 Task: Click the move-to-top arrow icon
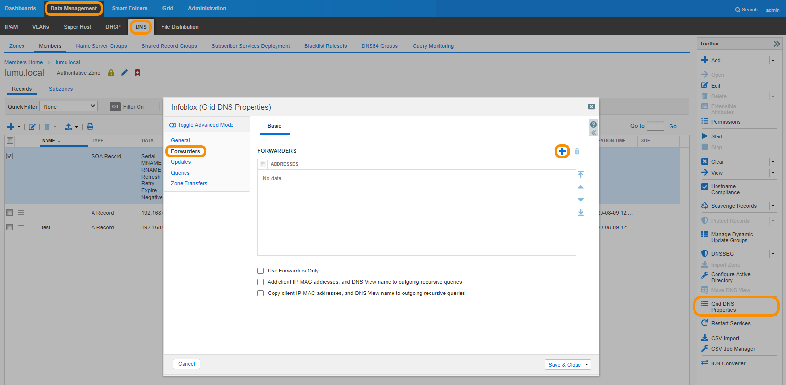[x=581, y=174]
